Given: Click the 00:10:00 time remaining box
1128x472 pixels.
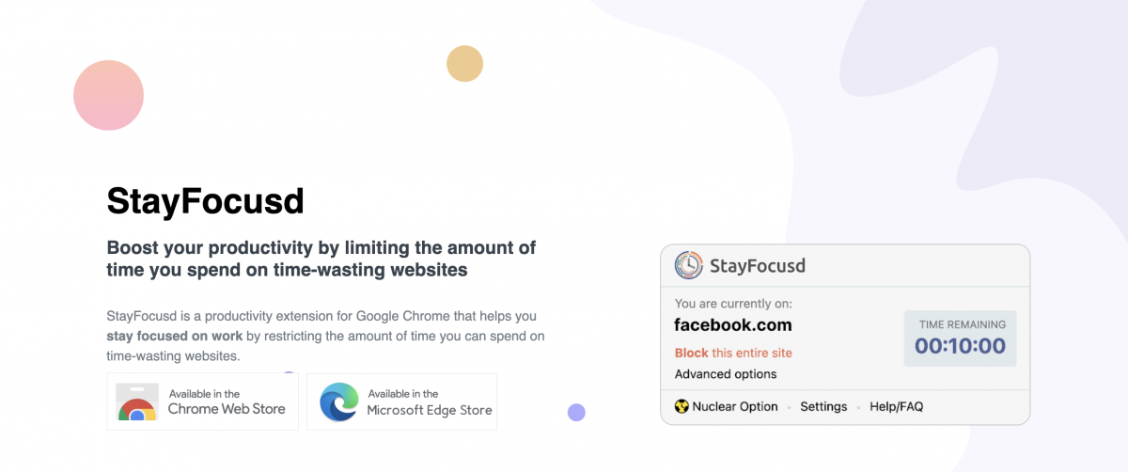Looking at the screenshot, I should click(960, 338).
